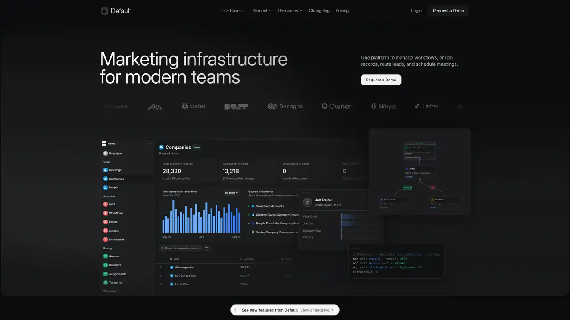Click the Search companies views field
Viewport: 570px width, 320px height.
coord(181,248)
